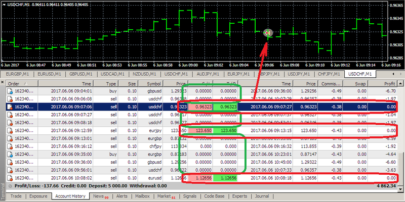This screenshot has height=202, width=405.
Task: Open the Exposure terminal tab
Action: pyautogui.click(x=38, y=196)
